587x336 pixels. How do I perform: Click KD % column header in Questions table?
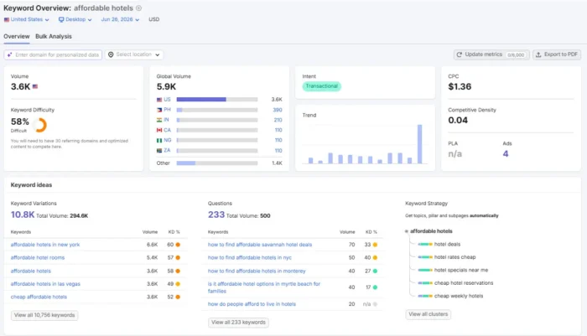click(371, 232)
